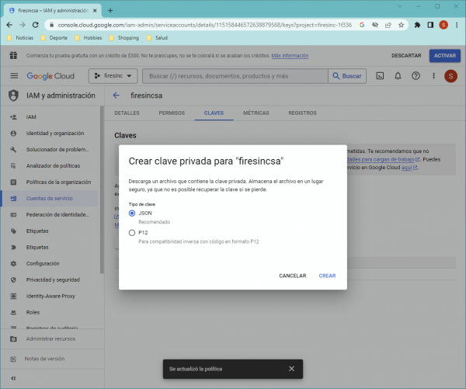Activate Cloud Shell terminal icon
466x389 pixels.
(380, 76)
